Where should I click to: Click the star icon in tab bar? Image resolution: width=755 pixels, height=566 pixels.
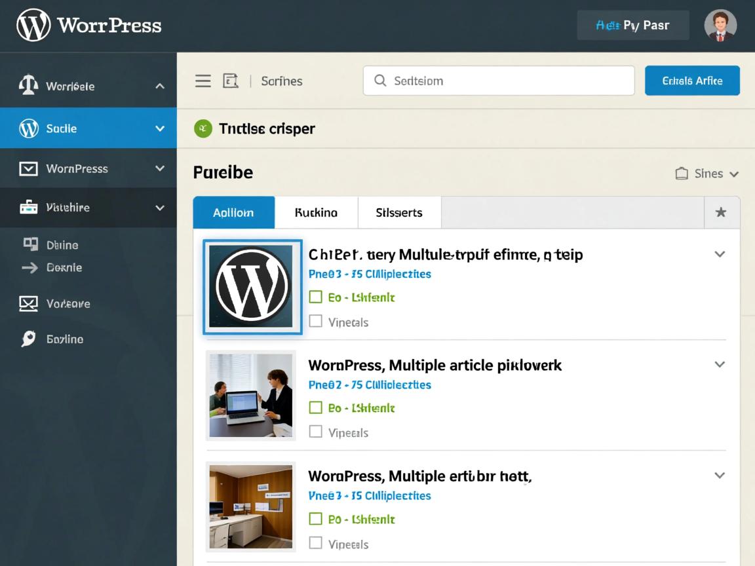click(721, 212)
